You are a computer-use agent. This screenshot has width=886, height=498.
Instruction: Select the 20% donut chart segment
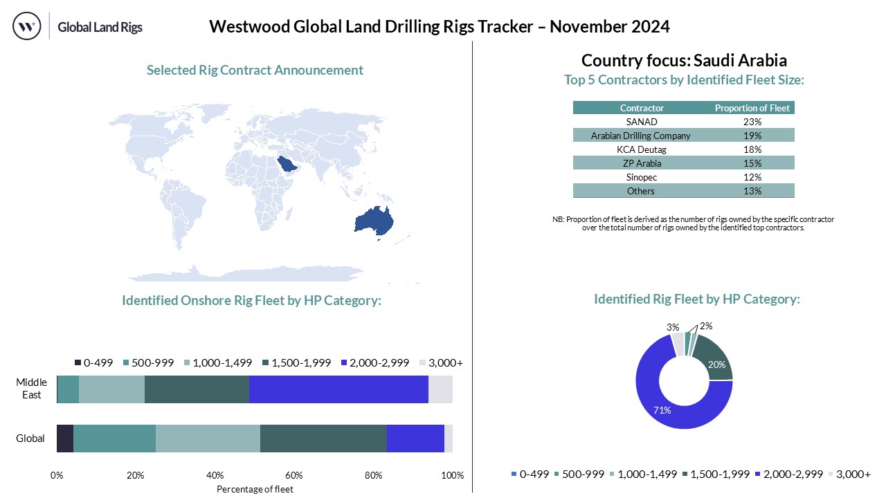[x=716, y=356]
